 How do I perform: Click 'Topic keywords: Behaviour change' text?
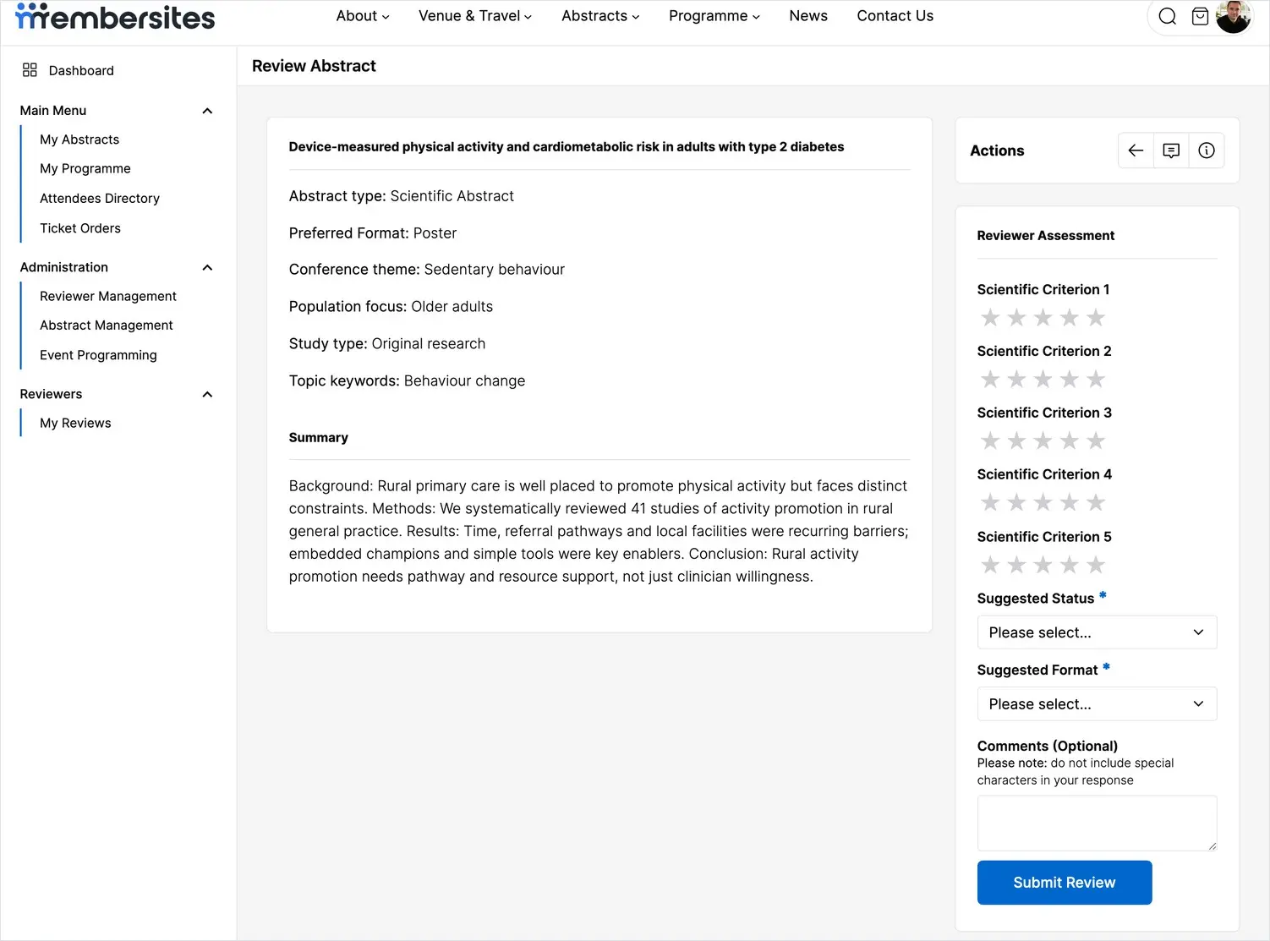(407, 381)
